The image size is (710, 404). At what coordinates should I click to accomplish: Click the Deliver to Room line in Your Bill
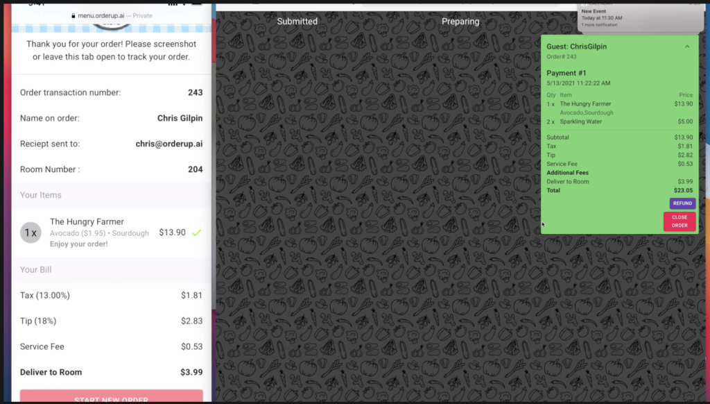112,372
